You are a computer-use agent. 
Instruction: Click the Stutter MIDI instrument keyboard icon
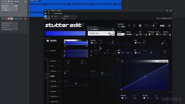click(x=25, y=18)
